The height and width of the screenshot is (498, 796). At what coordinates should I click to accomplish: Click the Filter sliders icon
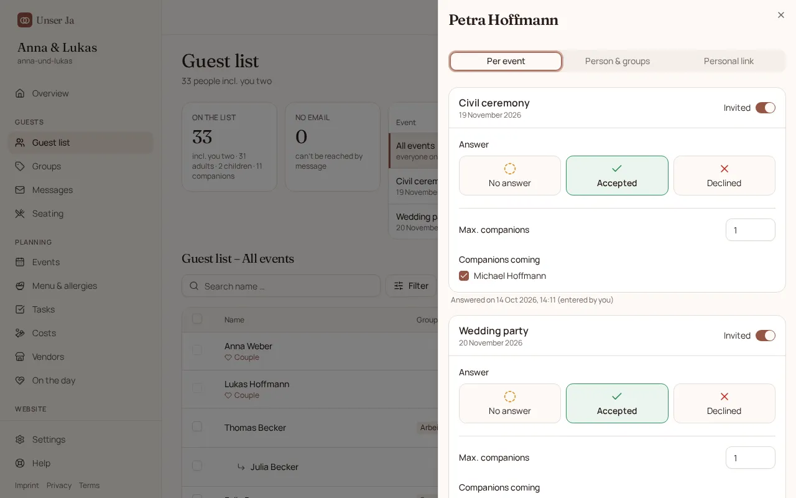(399, 286)
